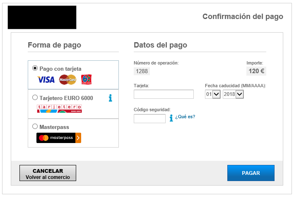Select the Pago con tarjeta radio button
The height and width of the screenshot is (198, 294).
click(35, 68)
